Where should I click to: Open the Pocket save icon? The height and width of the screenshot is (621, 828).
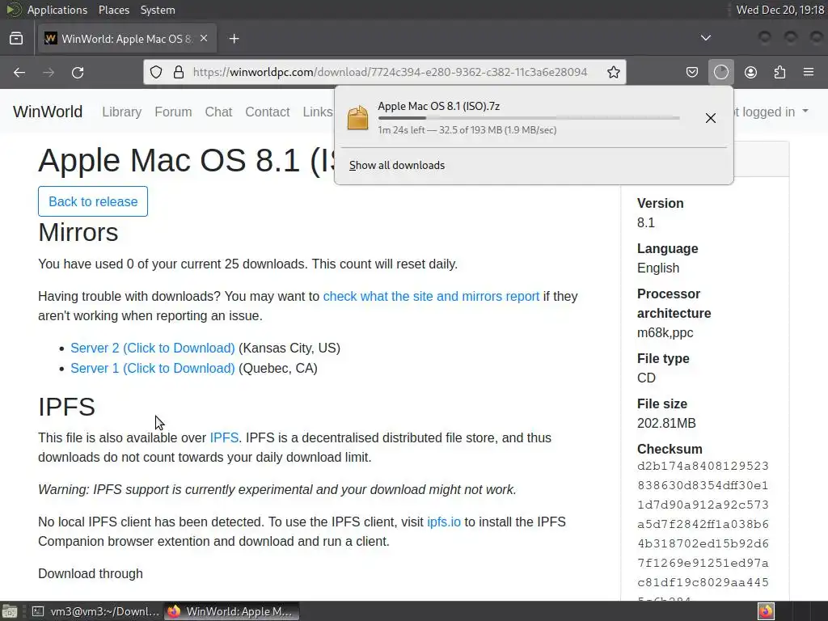[692, 72]
